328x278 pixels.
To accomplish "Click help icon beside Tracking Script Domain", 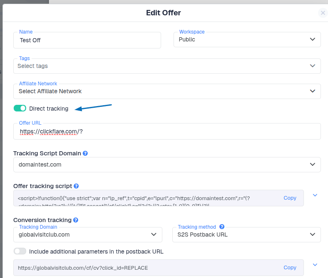I will 86,153.
